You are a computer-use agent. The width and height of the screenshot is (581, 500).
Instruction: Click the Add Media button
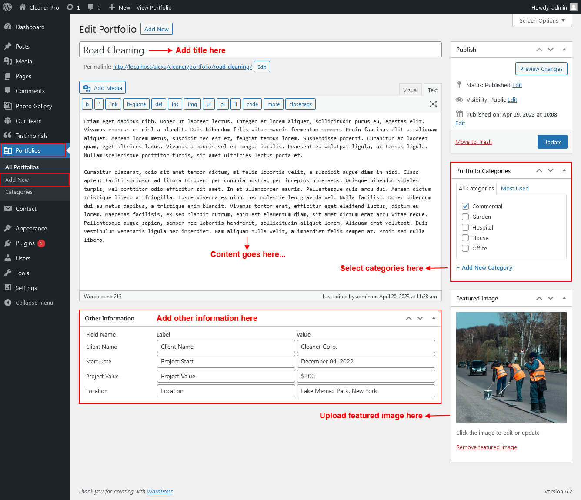103,88
